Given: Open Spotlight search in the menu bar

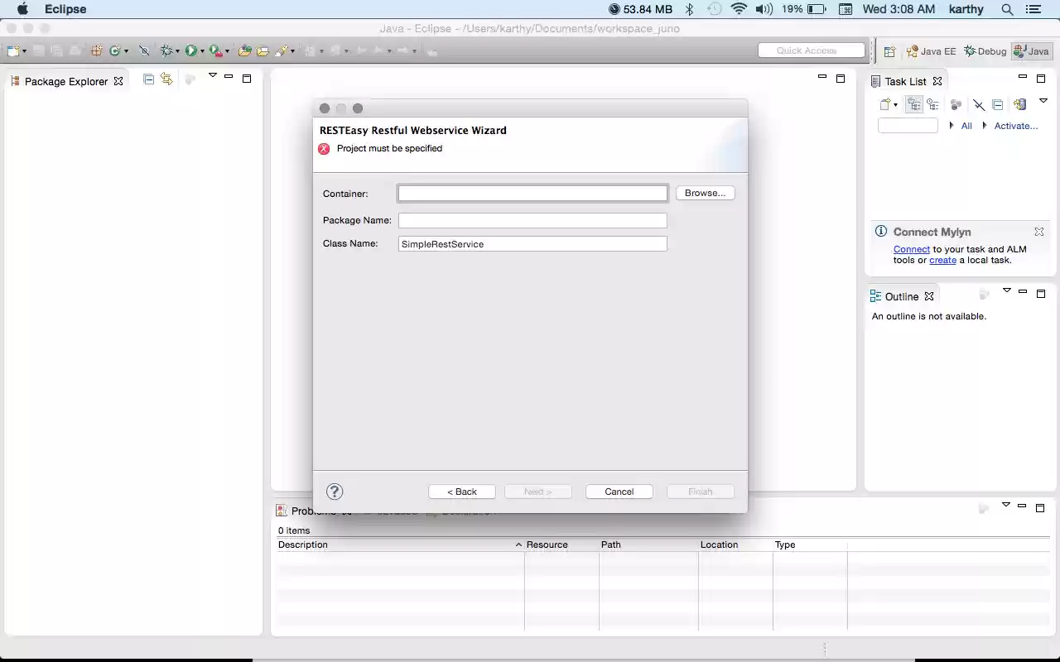Looking at the screenshot, I should click(1005, 9).
